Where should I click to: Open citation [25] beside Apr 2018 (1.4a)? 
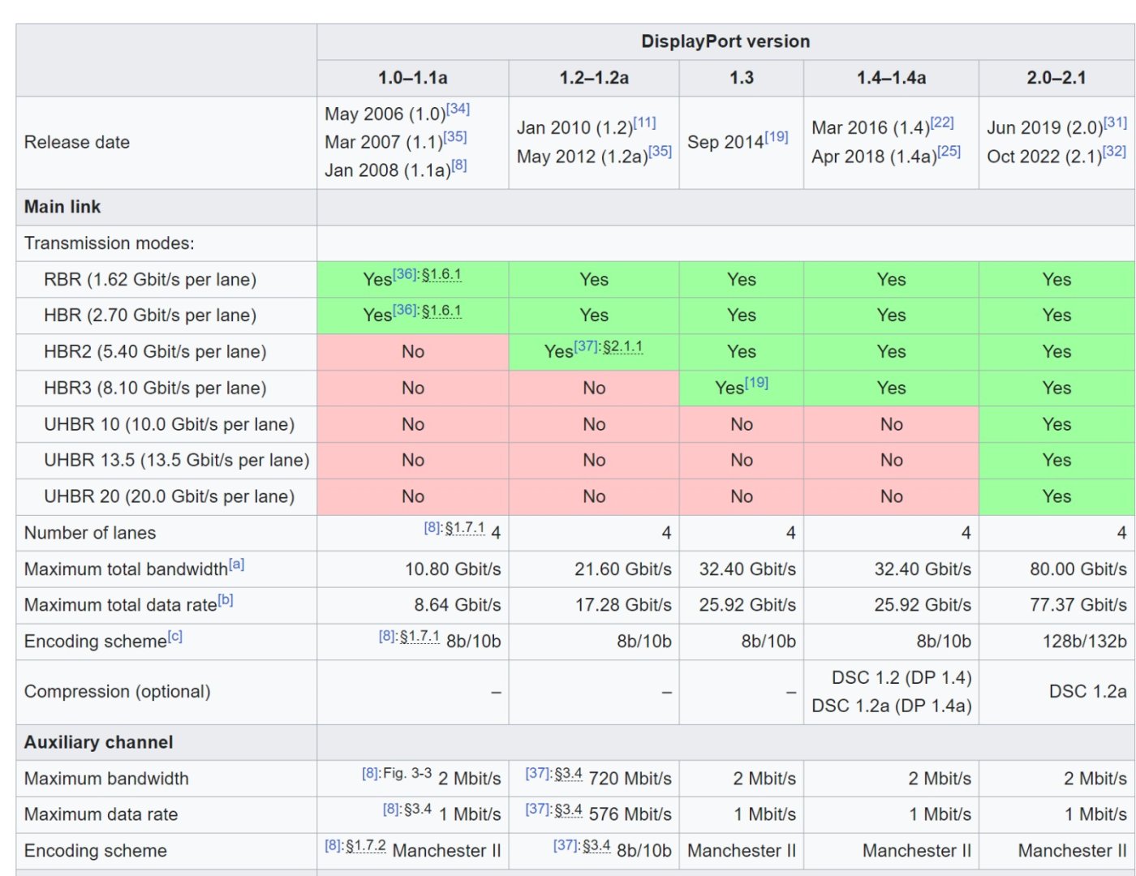949,152
